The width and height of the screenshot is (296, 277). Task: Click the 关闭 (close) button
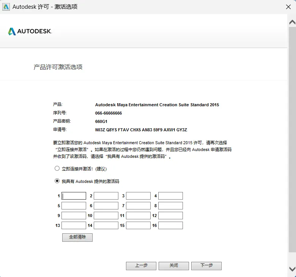[x=174, y=266]
